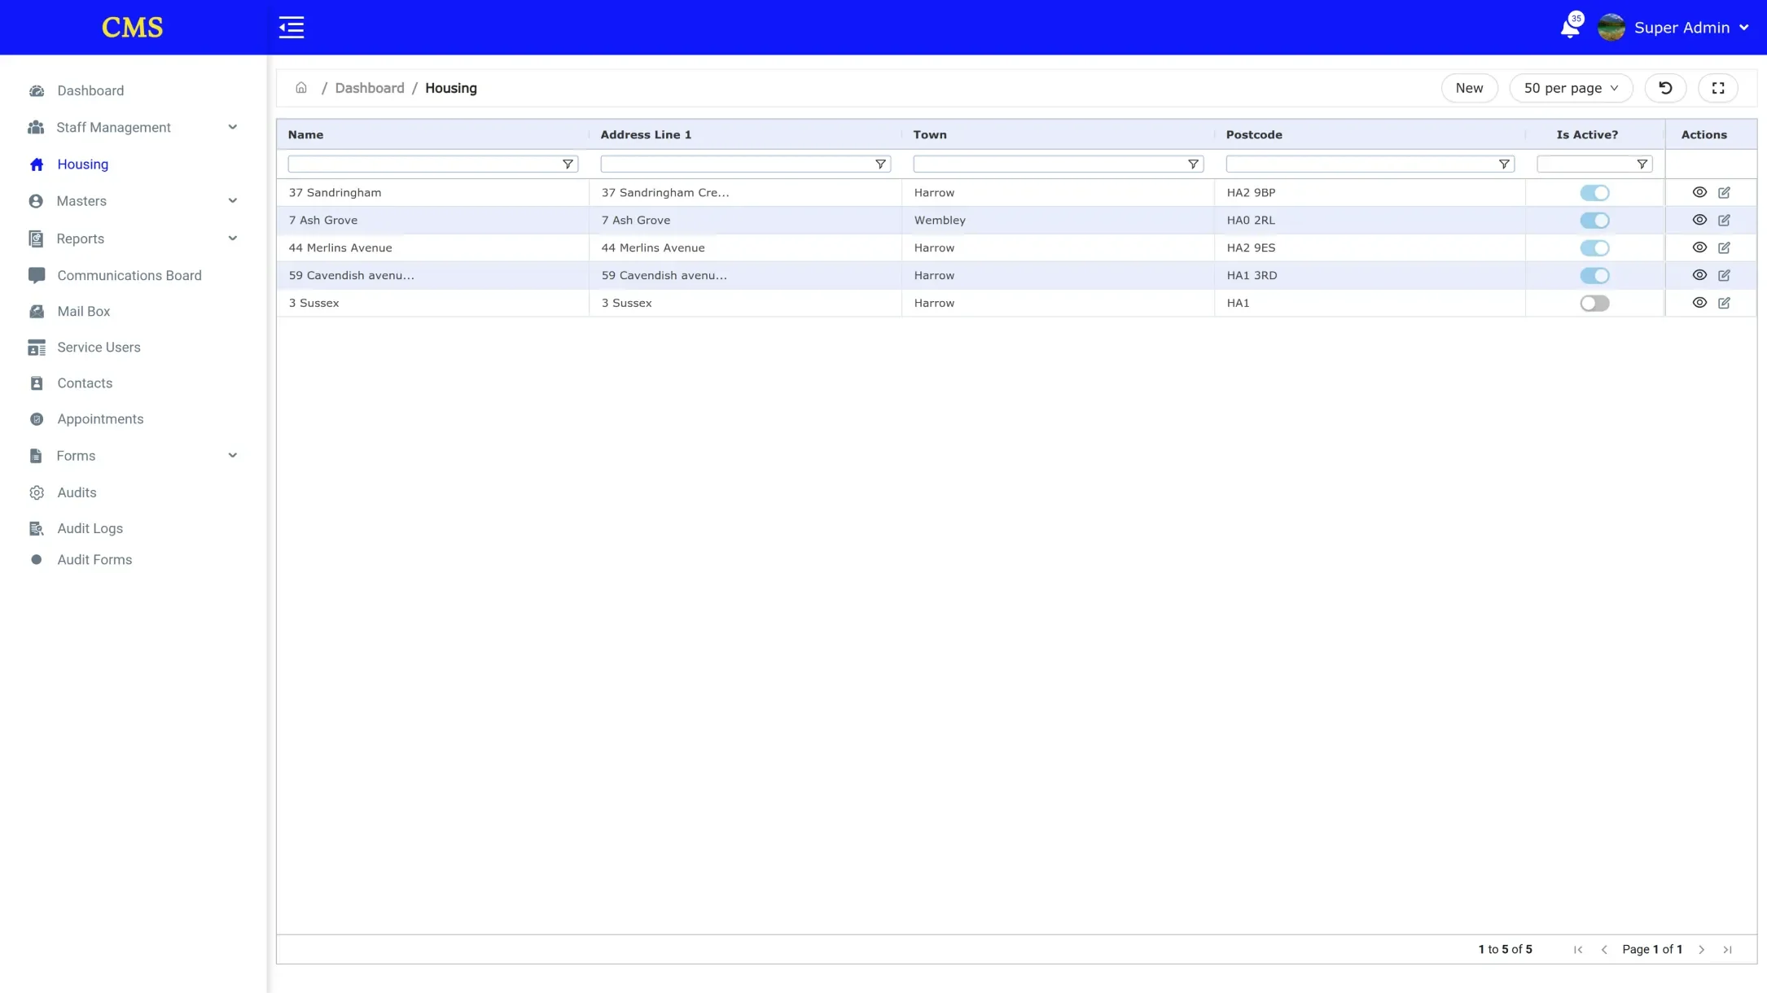Go to Service Users in sidebar

click(99, 348)
